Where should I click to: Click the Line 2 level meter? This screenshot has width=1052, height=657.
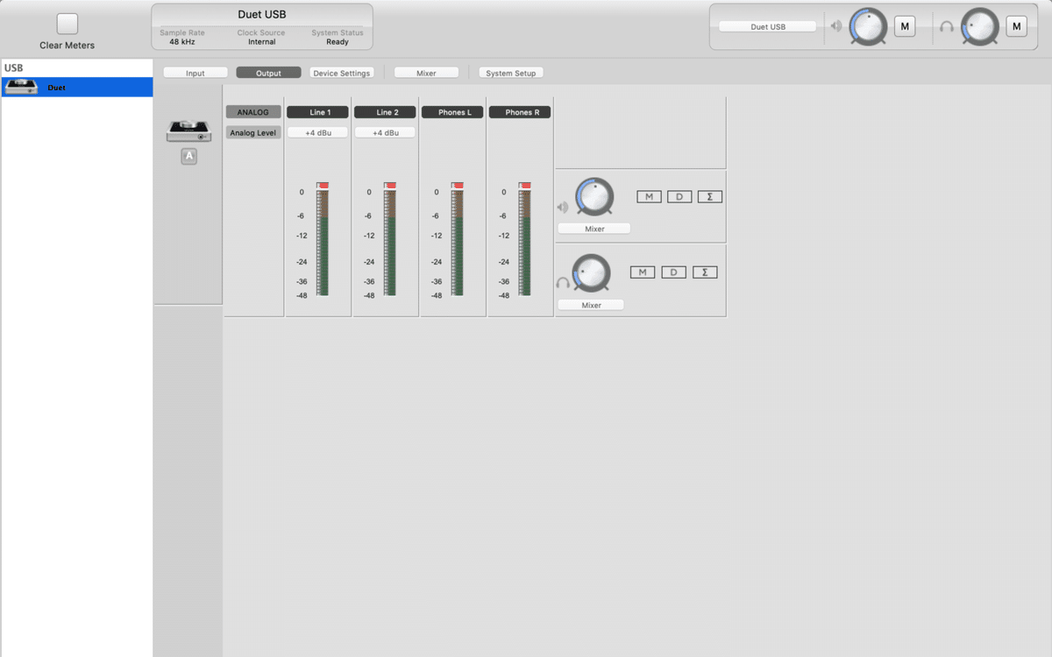(x=390, y=239)
